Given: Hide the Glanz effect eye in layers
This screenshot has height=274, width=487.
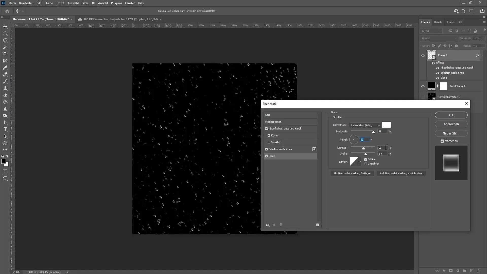Looking at the screenshot, I should pos(438,78).
